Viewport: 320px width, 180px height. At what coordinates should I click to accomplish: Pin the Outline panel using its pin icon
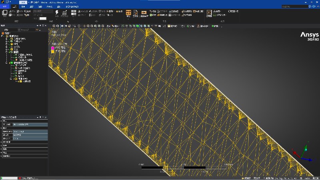(x=40, y=26)
